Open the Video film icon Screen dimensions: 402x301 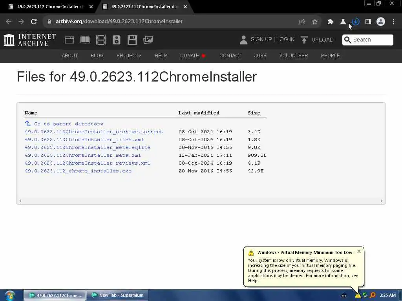(101, 40)
